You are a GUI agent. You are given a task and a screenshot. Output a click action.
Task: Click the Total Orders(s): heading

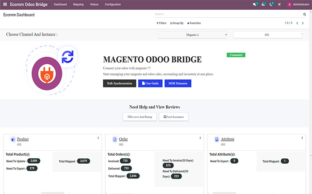tap(119, 154)
